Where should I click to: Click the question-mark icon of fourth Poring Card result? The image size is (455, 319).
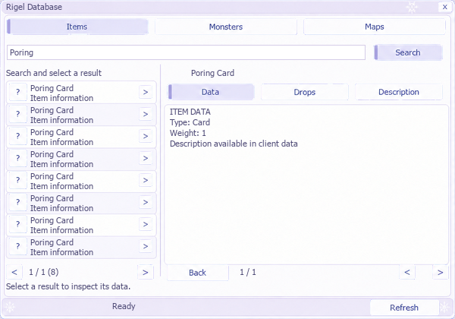18,158
